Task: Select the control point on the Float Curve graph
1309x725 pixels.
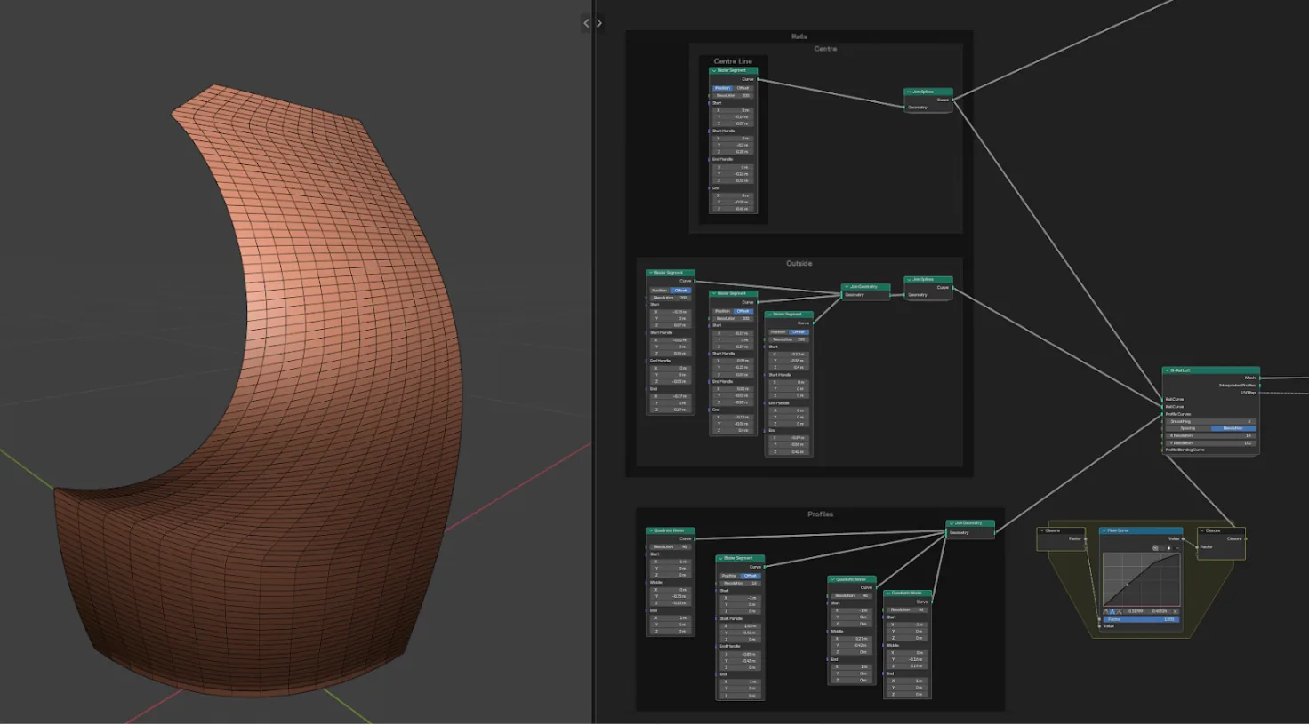Action: (1128, 585)
